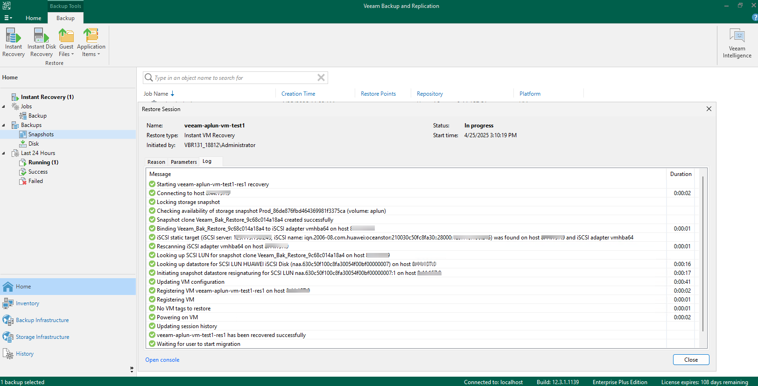
Task: Open Home navigation pane view
Action: 68,287
